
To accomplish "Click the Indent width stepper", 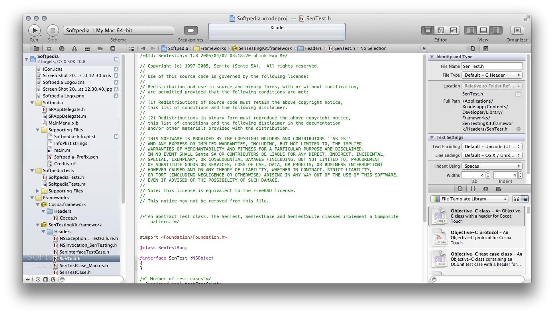I will pyautogui.click(x=521, y=175).
